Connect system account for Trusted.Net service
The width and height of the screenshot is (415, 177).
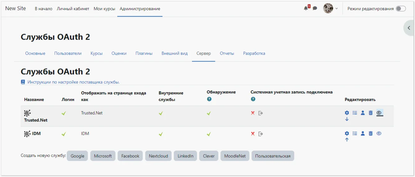point(260,113)
